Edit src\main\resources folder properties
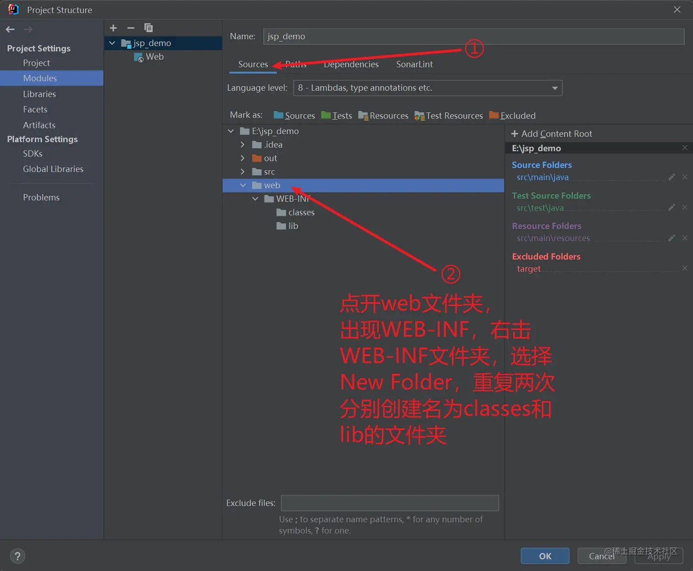This screenshot has height=571, width=693. 671,238
